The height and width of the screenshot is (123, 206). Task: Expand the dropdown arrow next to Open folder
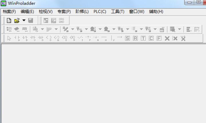tap(24, 20)
